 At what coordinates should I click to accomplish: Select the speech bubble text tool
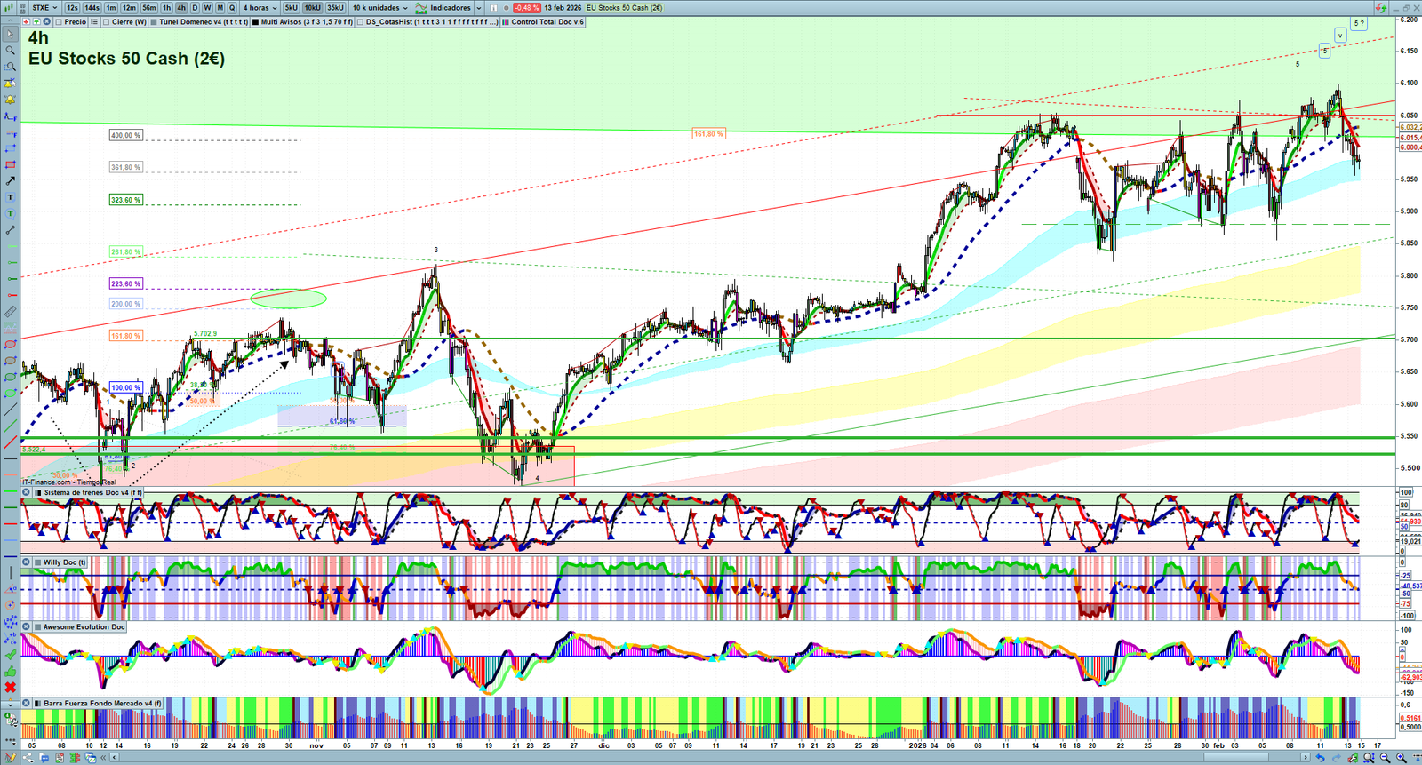click(10, 213)
